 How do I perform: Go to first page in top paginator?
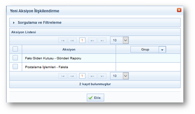pos(62,40)
